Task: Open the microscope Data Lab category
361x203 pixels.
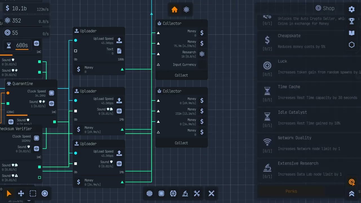Action: [185, 193]
